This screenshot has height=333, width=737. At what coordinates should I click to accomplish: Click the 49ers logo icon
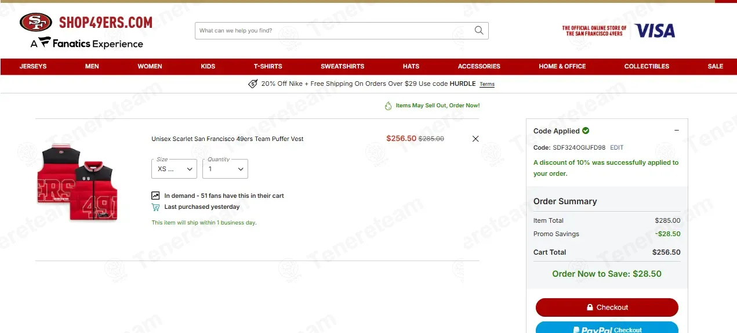coord(36,23)
